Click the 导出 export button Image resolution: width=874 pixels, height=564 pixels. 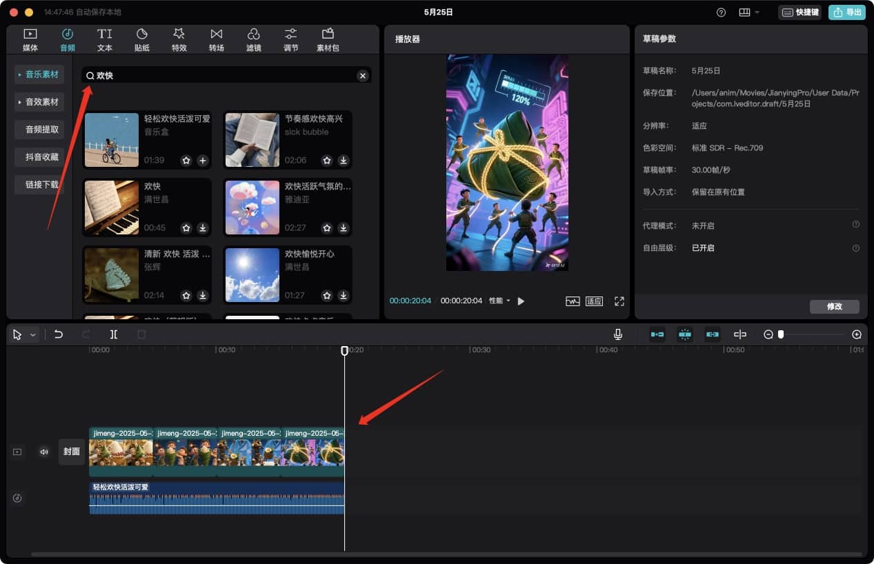tap(847, 12)
